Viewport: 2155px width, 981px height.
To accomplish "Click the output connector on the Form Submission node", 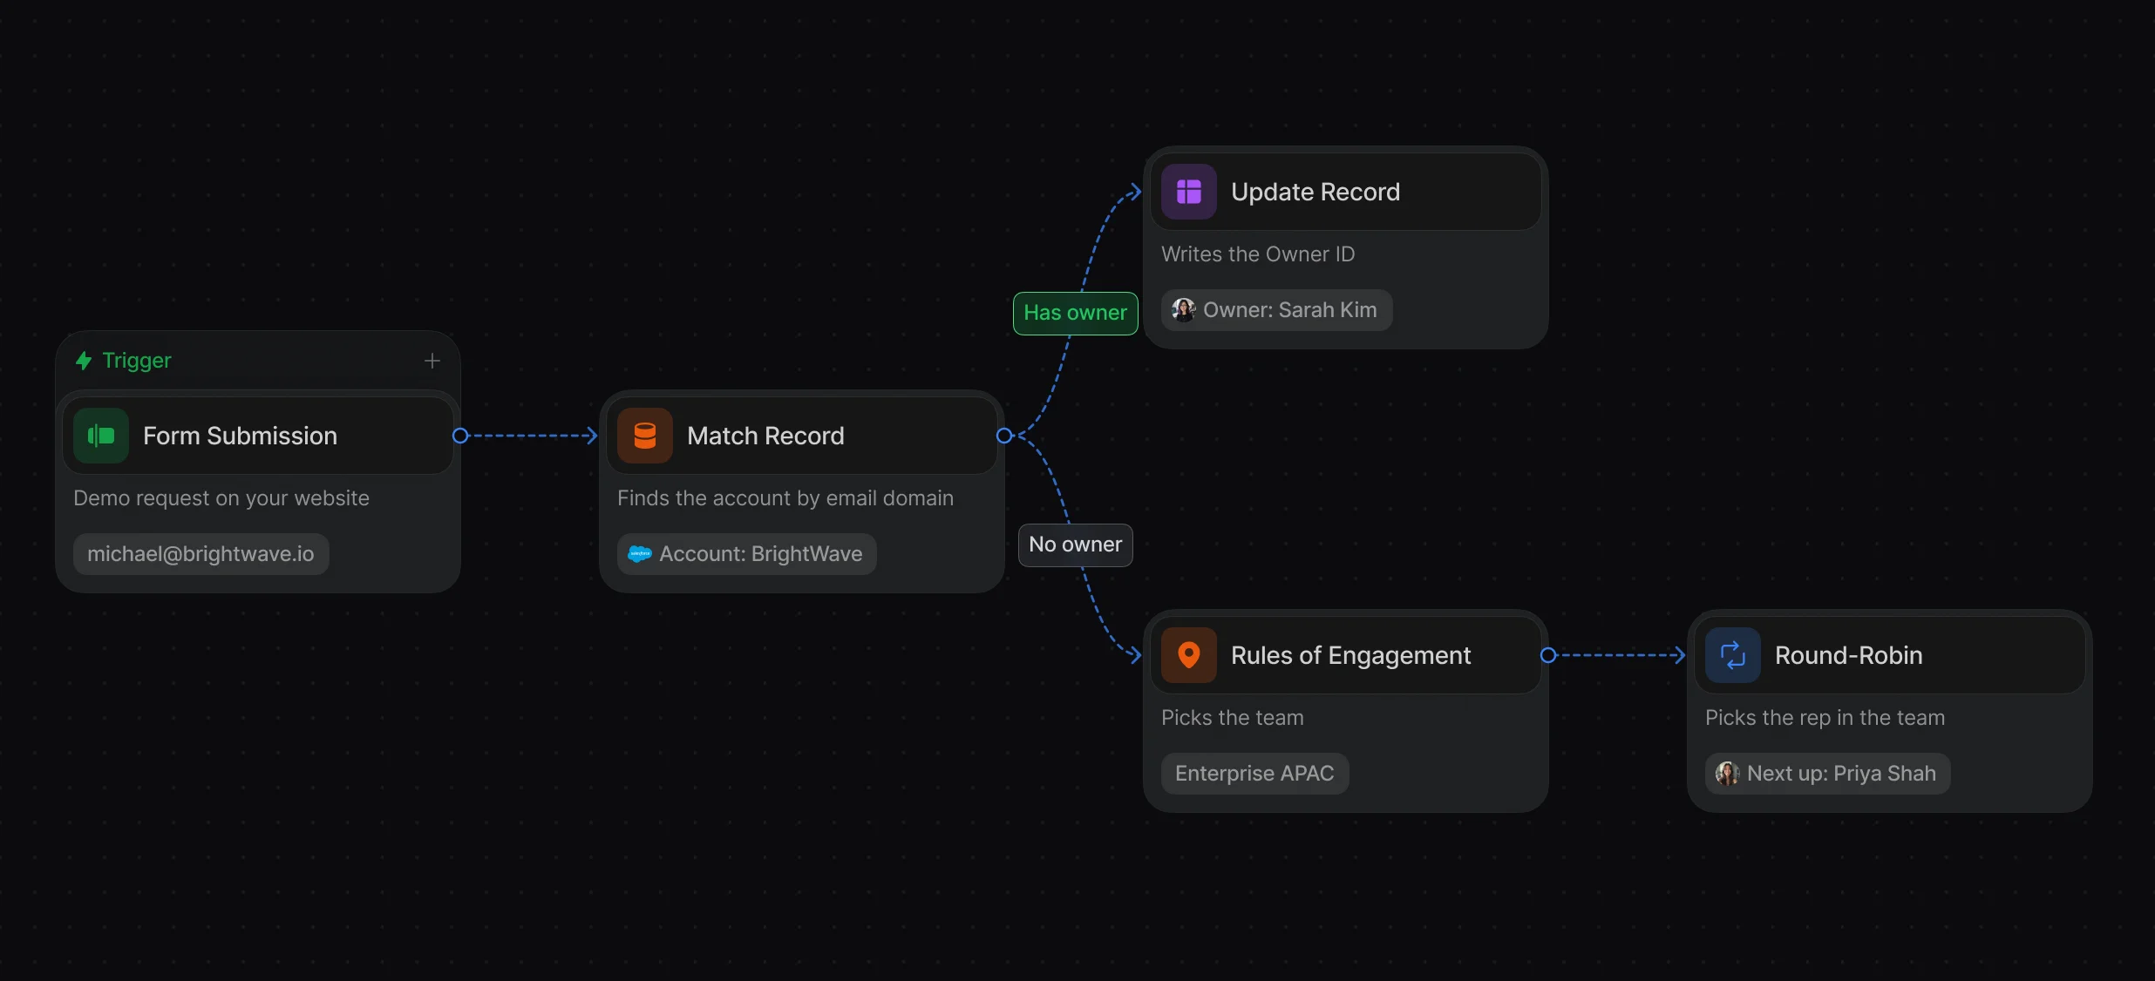I will point(460,436).
